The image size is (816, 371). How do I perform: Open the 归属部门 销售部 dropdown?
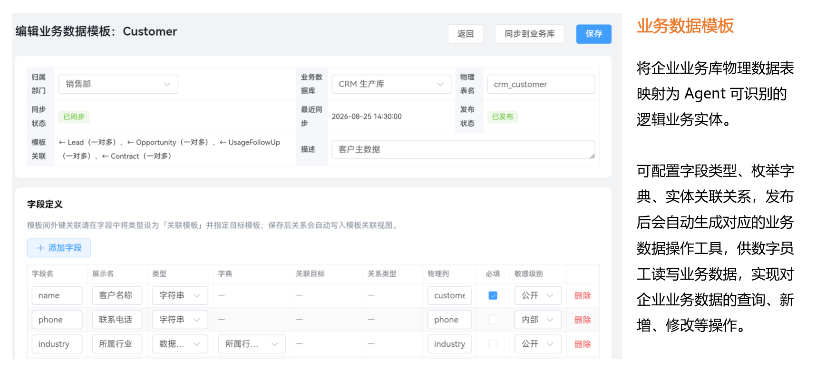click(118, 84)
